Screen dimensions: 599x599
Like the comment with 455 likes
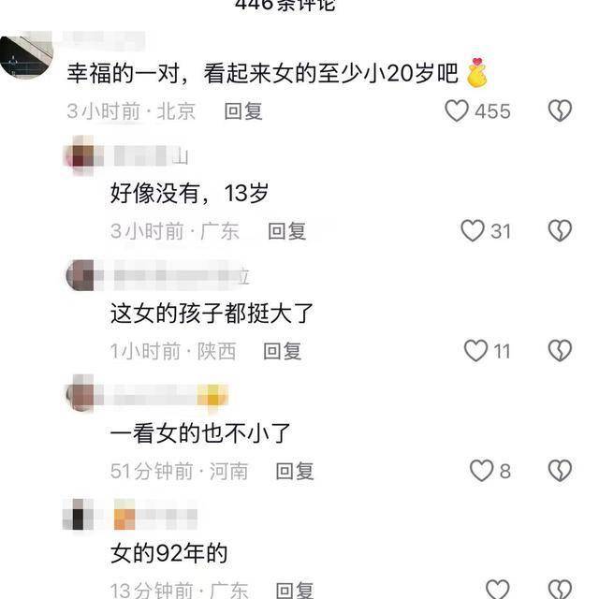coord(457,110)
